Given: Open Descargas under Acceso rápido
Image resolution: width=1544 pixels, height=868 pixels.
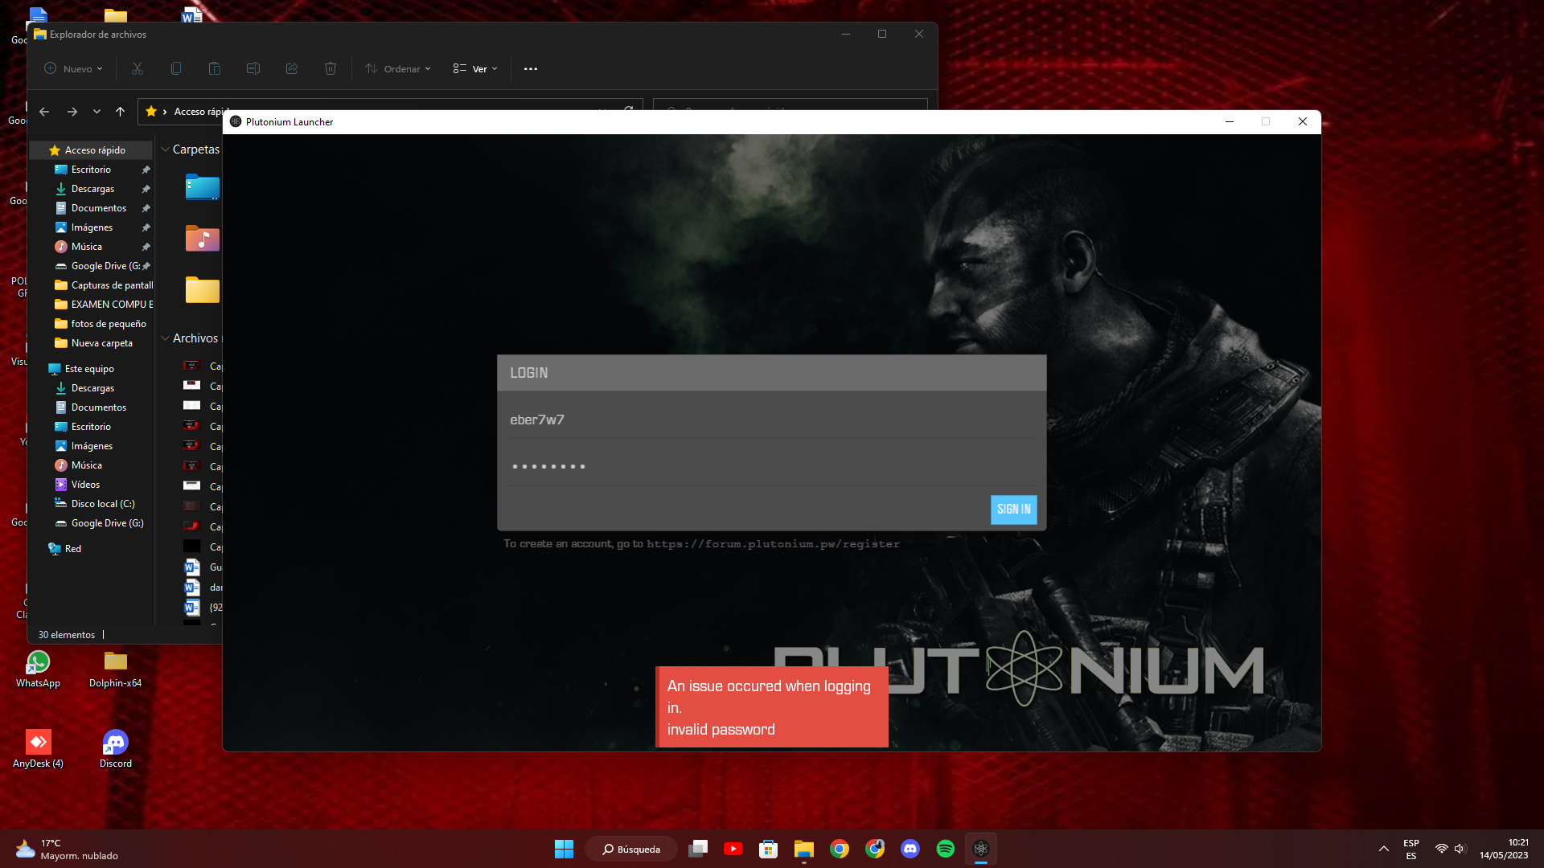Looking at the screenshot, I should tap(91, 189).
